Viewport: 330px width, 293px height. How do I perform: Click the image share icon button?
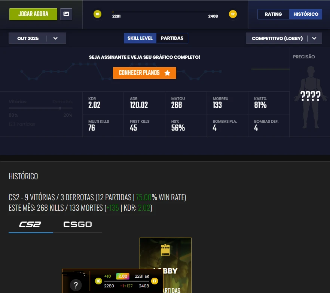click(x=66, y=14)
